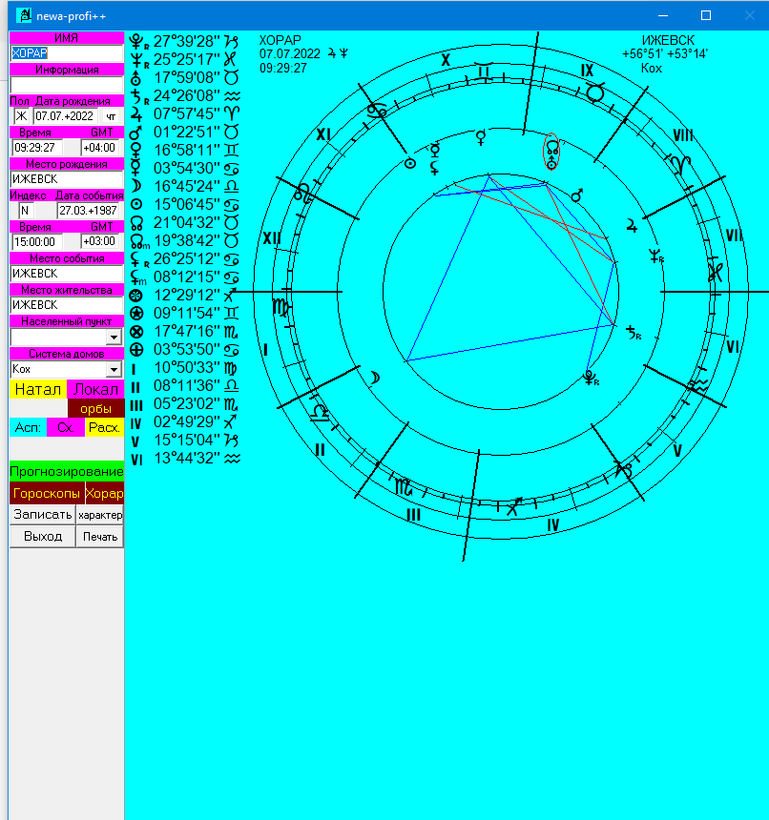This screenshot has width=769, height=820.
Task: Click the Населенный пункт combo box field
Action: 67,338
